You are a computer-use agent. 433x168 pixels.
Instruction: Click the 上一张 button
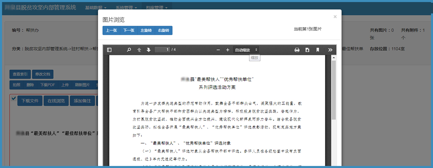[x=112, y=30]
